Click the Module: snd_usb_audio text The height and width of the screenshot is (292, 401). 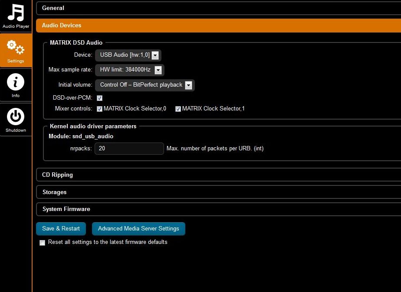tap(81, 136)
